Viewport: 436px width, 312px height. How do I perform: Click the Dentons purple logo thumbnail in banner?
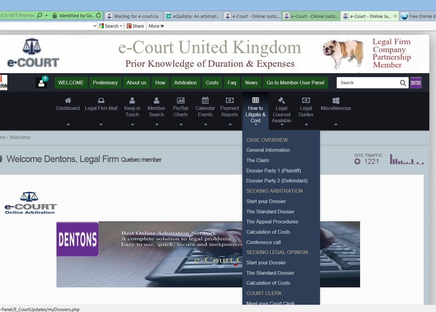click(x=77, y=239)
